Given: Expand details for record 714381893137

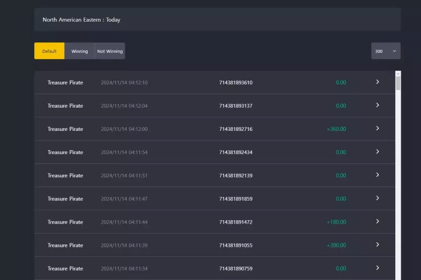Looking at the screenshot, I should pos(377,105).
